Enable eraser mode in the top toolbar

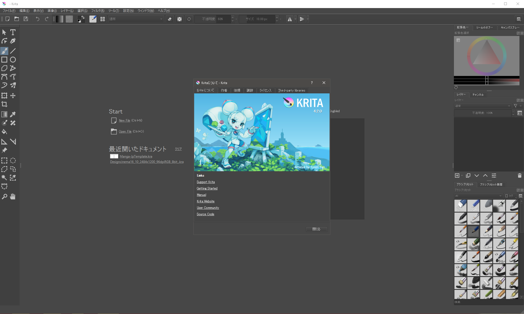pyautogui.click(x=170, y=19)
